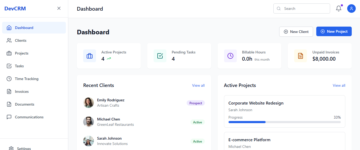Click Michael Chen's avatar photo
The image size is (360, 150).
pos(89,122)
